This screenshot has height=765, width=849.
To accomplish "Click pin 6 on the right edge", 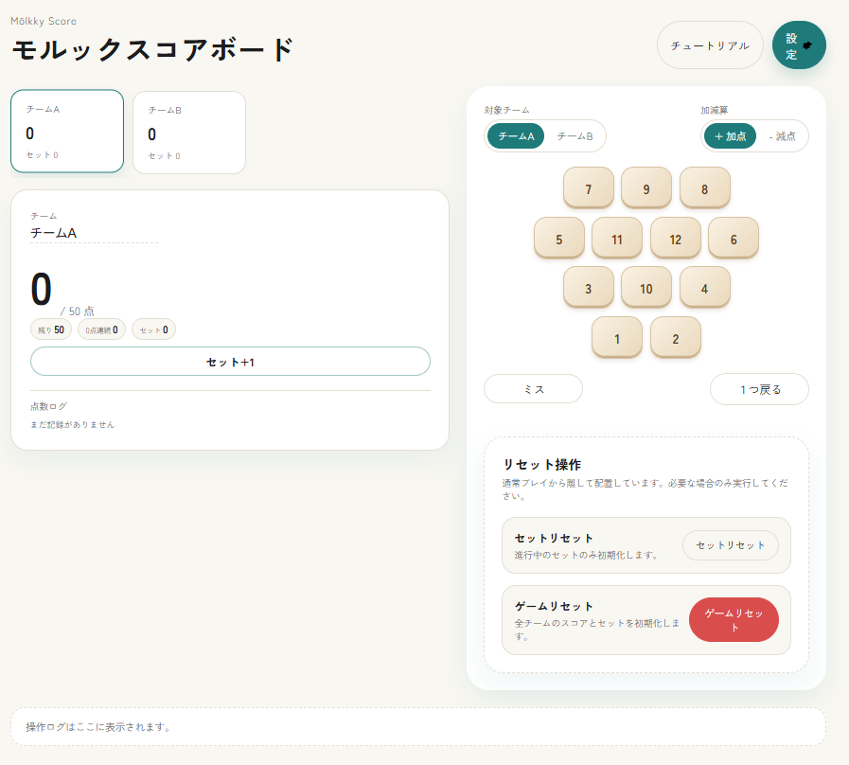I will 734,238.
